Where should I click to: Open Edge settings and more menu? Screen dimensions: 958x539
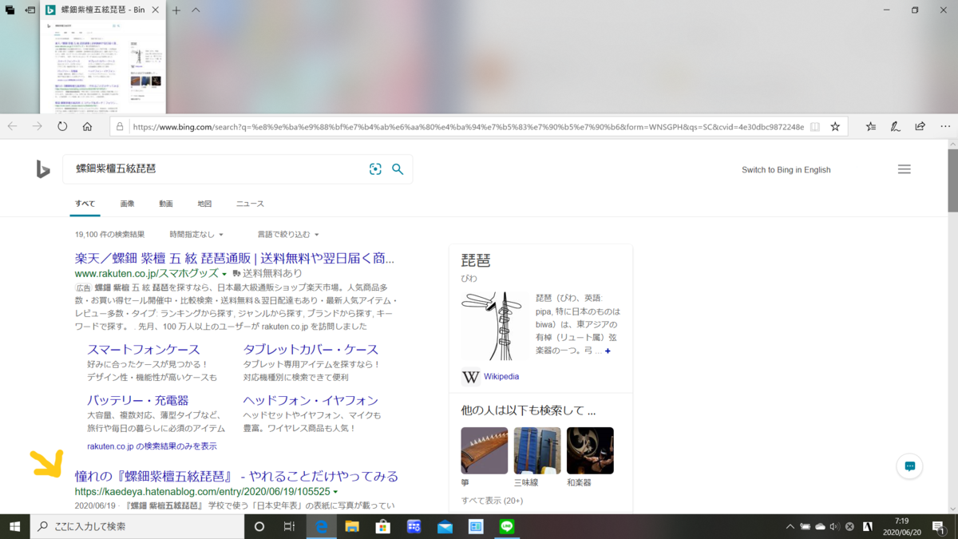click(x=945, y=126)
